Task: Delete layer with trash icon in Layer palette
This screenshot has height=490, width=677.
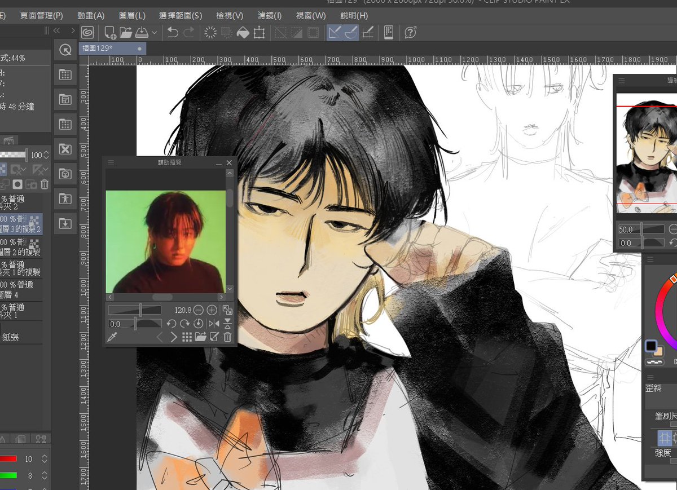Action: point(45,184)
